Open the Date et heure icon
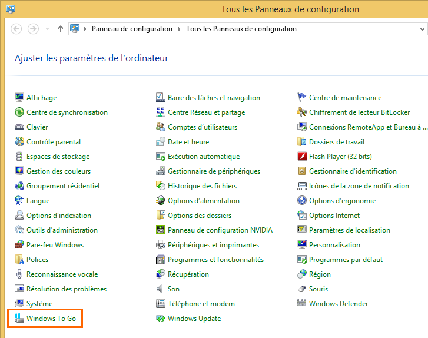Viewport: 428px width, 338px height. point(161,141)
